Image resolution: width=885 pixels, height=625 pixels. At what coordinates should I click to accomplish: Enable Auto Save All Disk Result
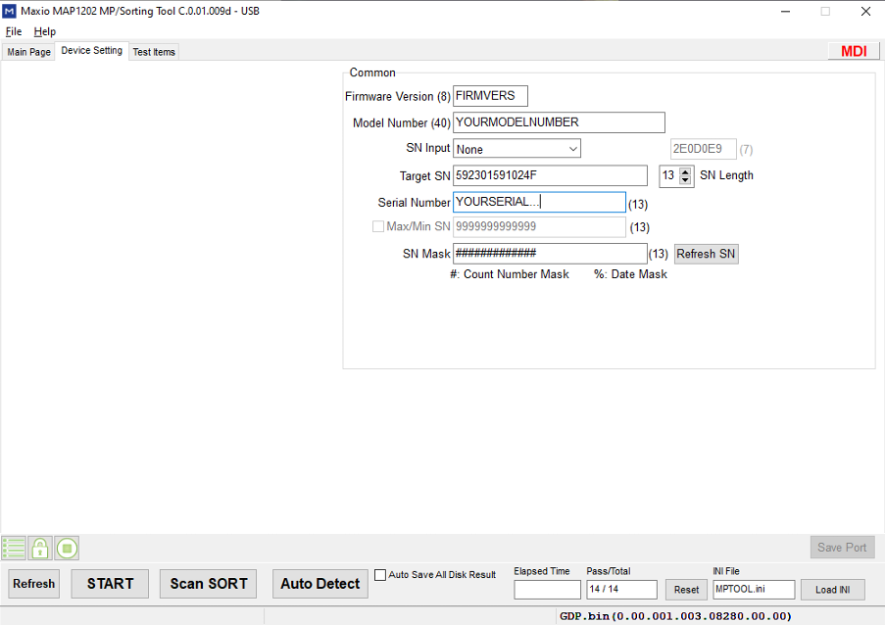point(380,575)
